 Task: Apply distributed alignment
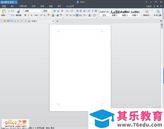coord(80,15)
